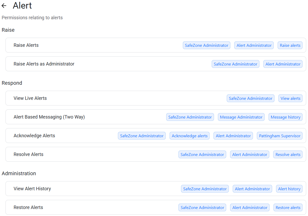The image size is (308, 216).
Task: Select the Alert history role chip
Action: point(289,189)
